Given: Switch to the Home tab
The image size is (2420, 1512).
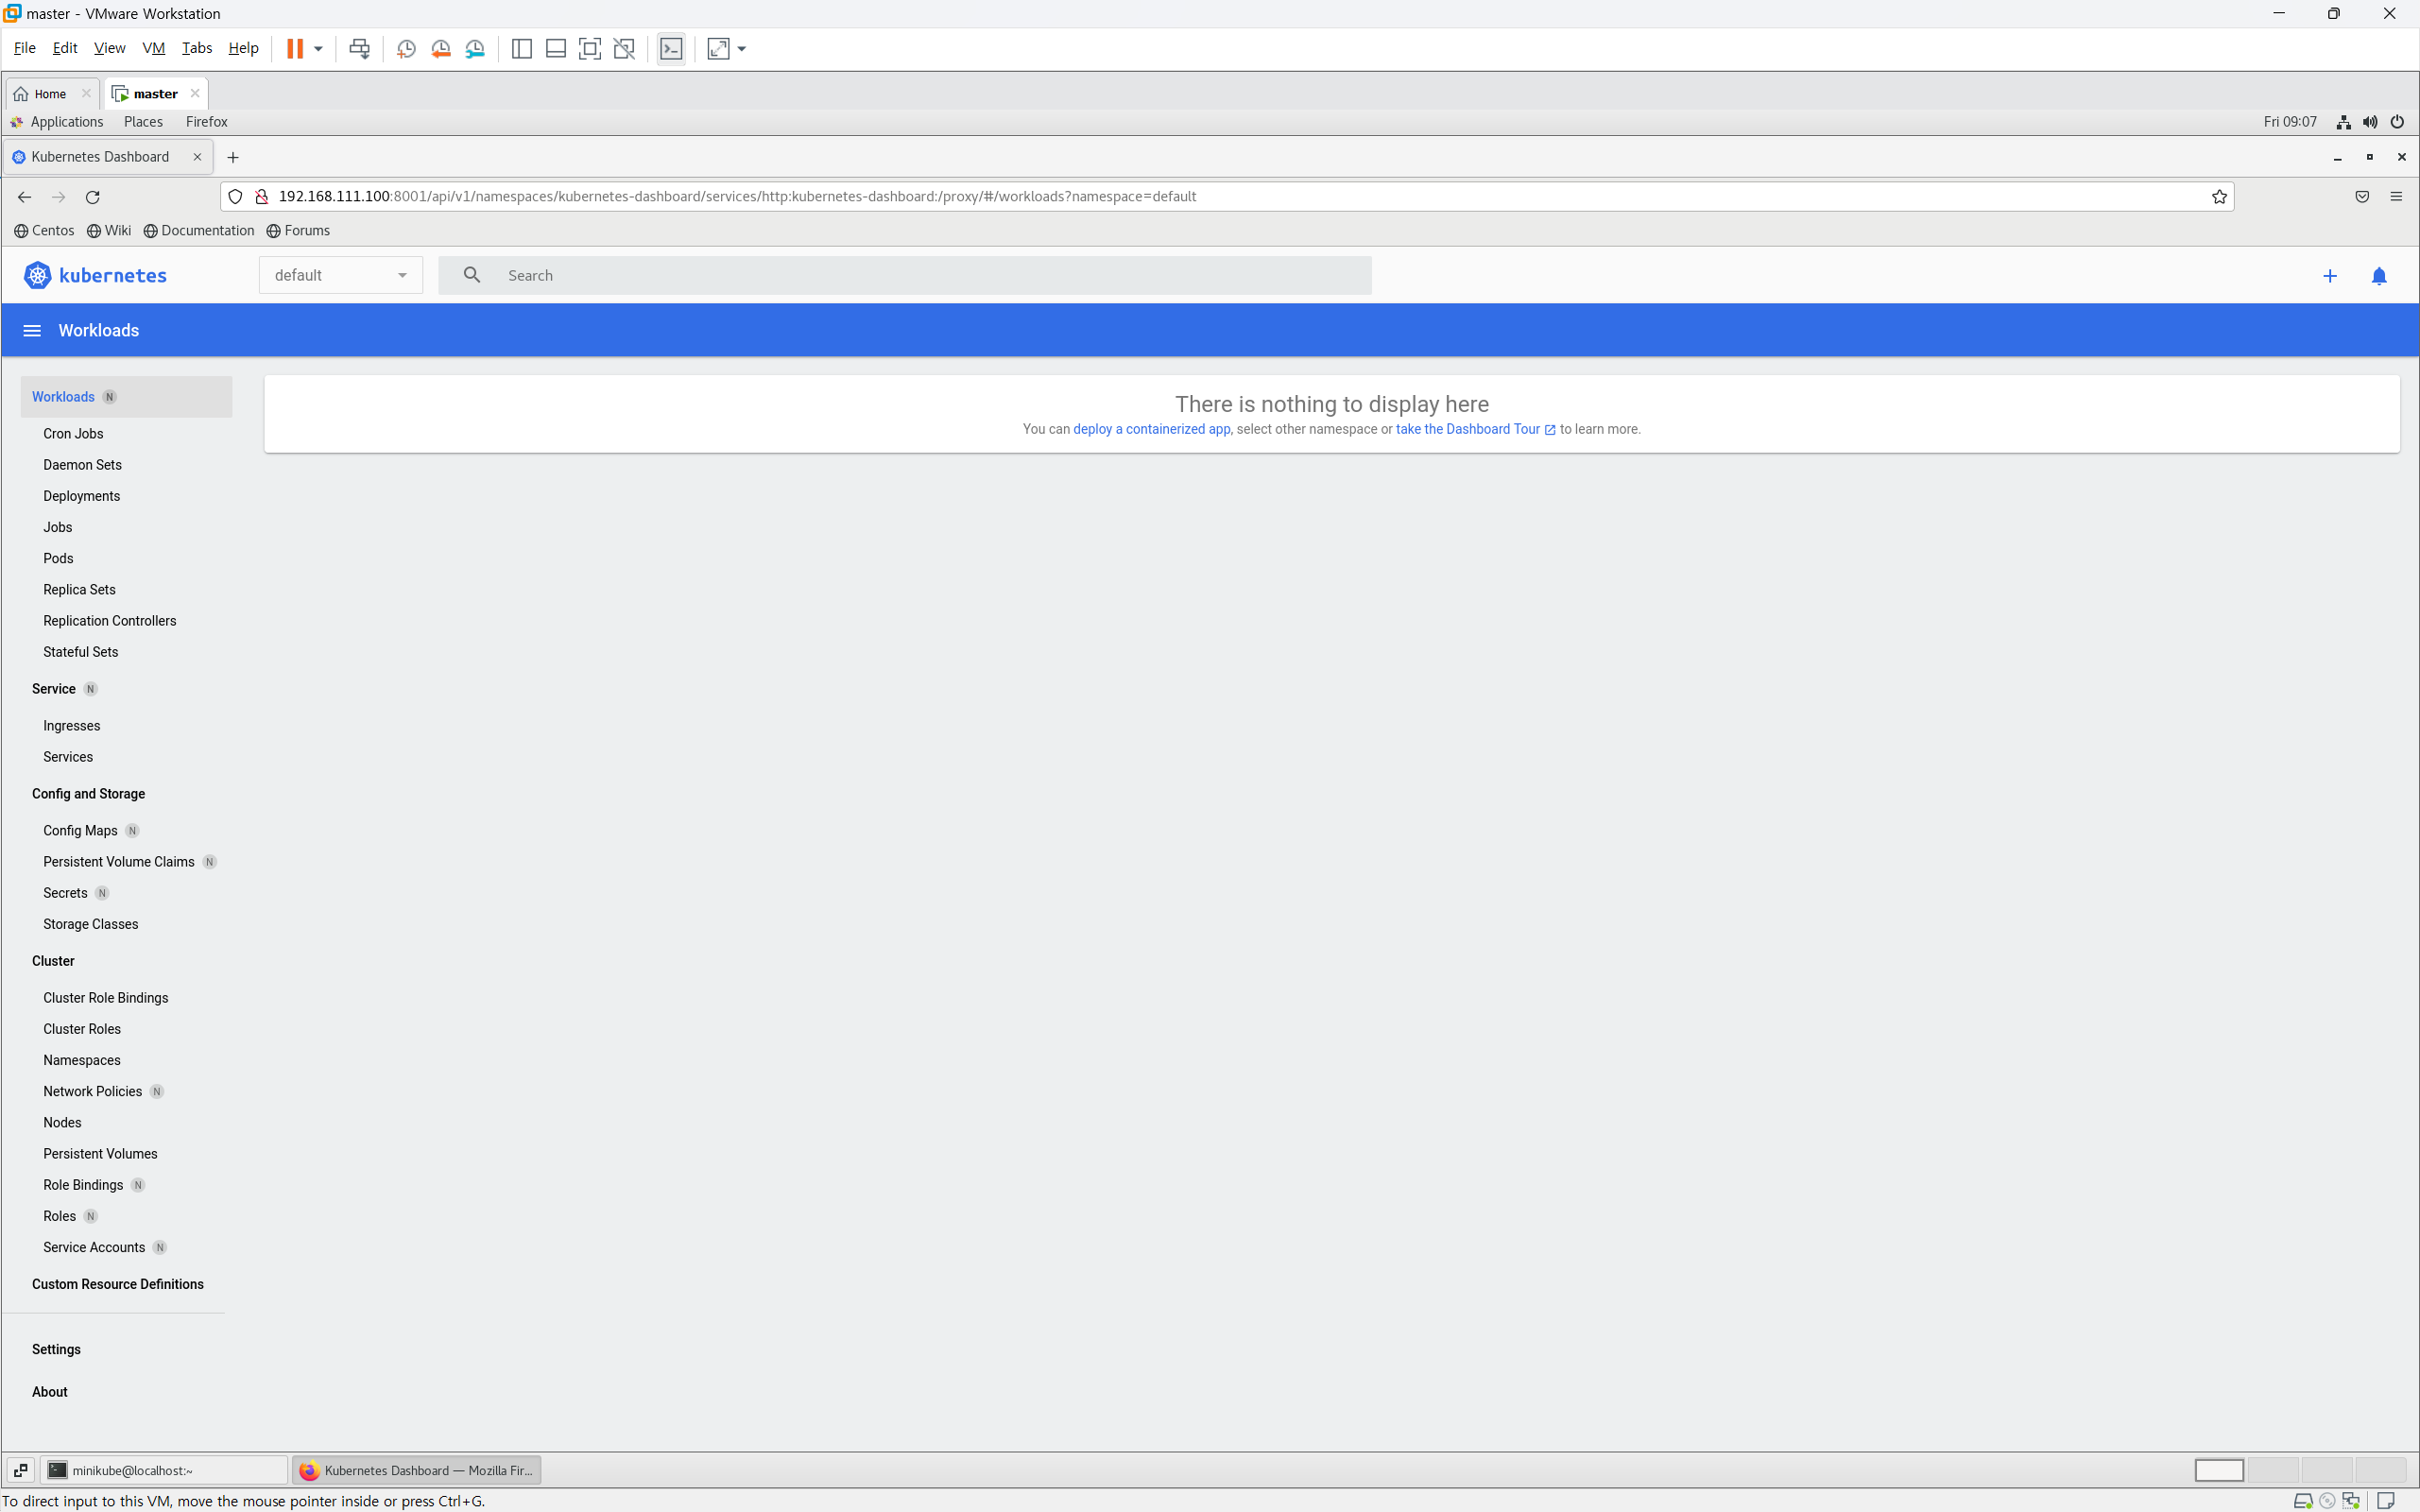Looking at the screenshot, I should [50, 94].
